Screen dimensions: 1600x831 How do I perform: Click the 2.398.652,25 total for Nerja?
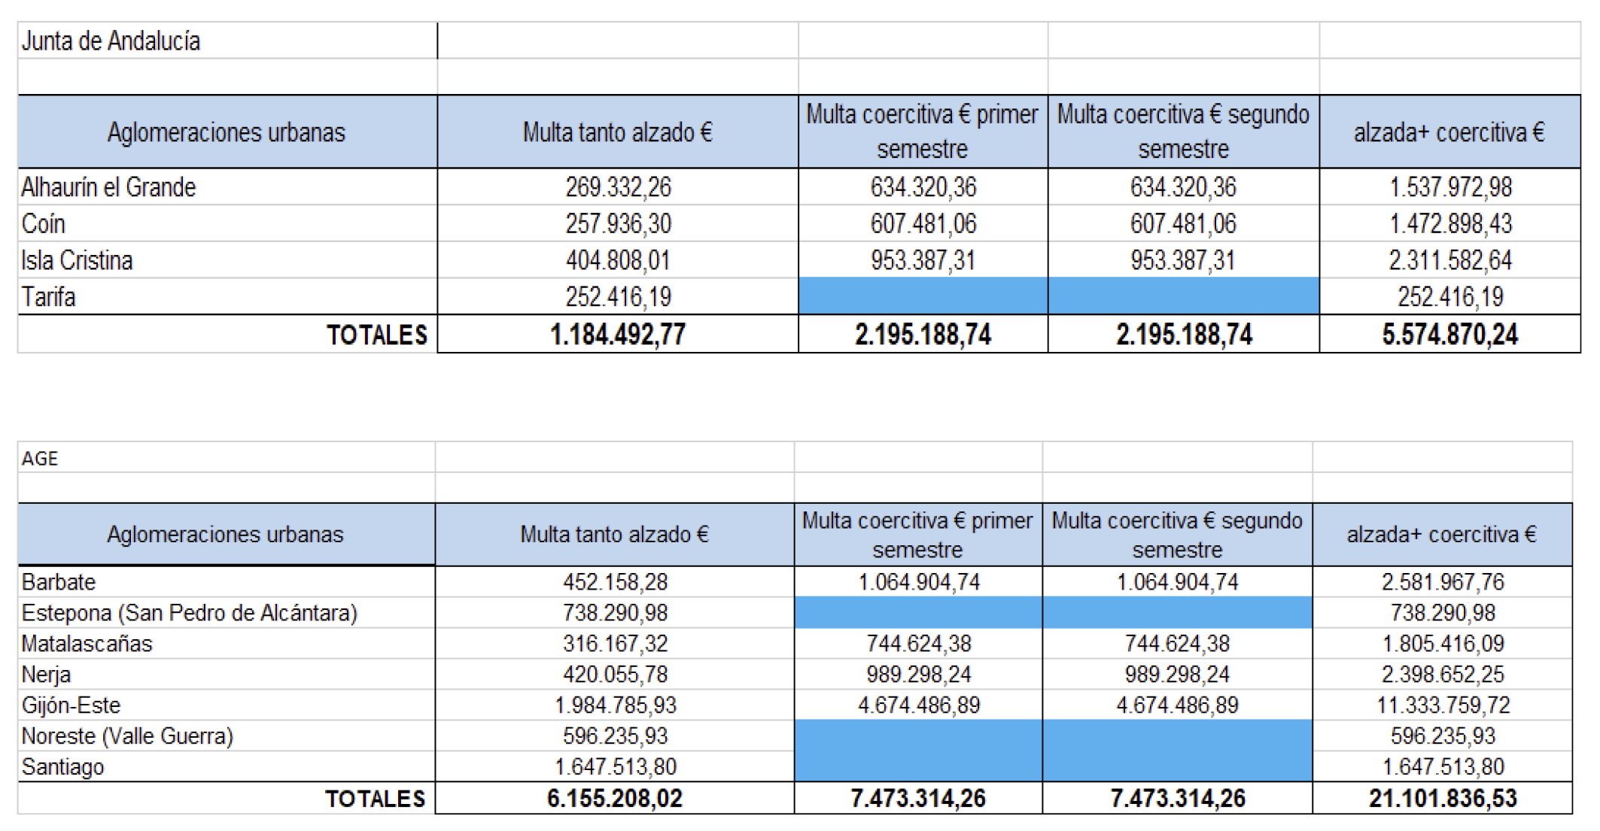(x=1443, y=675)
